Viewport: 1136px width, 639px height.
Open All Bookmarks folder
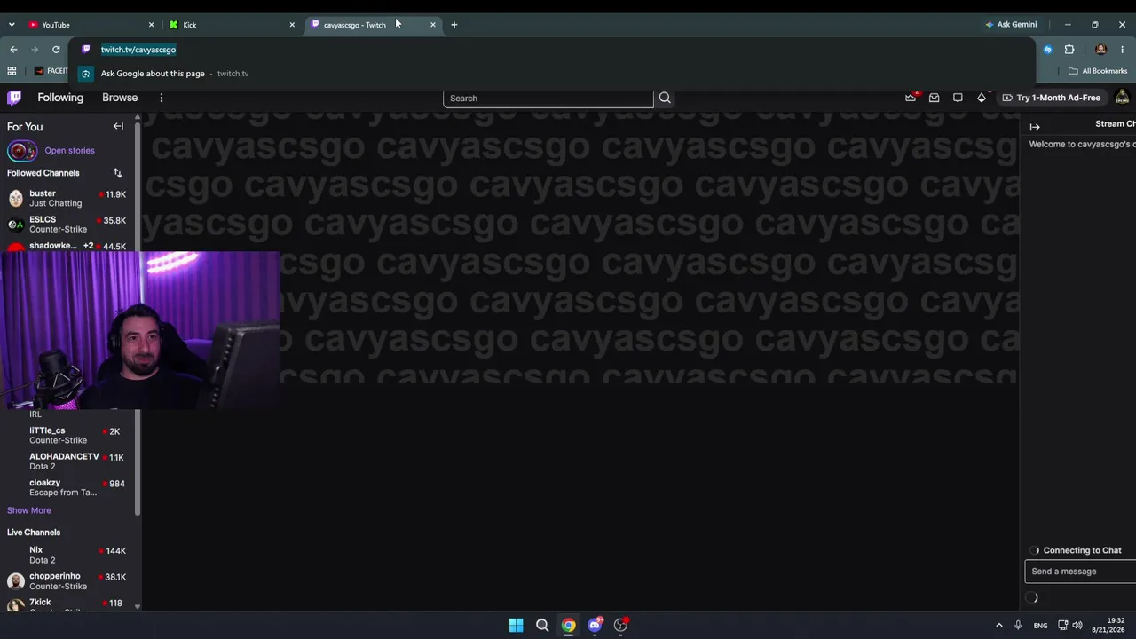tap(1098, 71)
